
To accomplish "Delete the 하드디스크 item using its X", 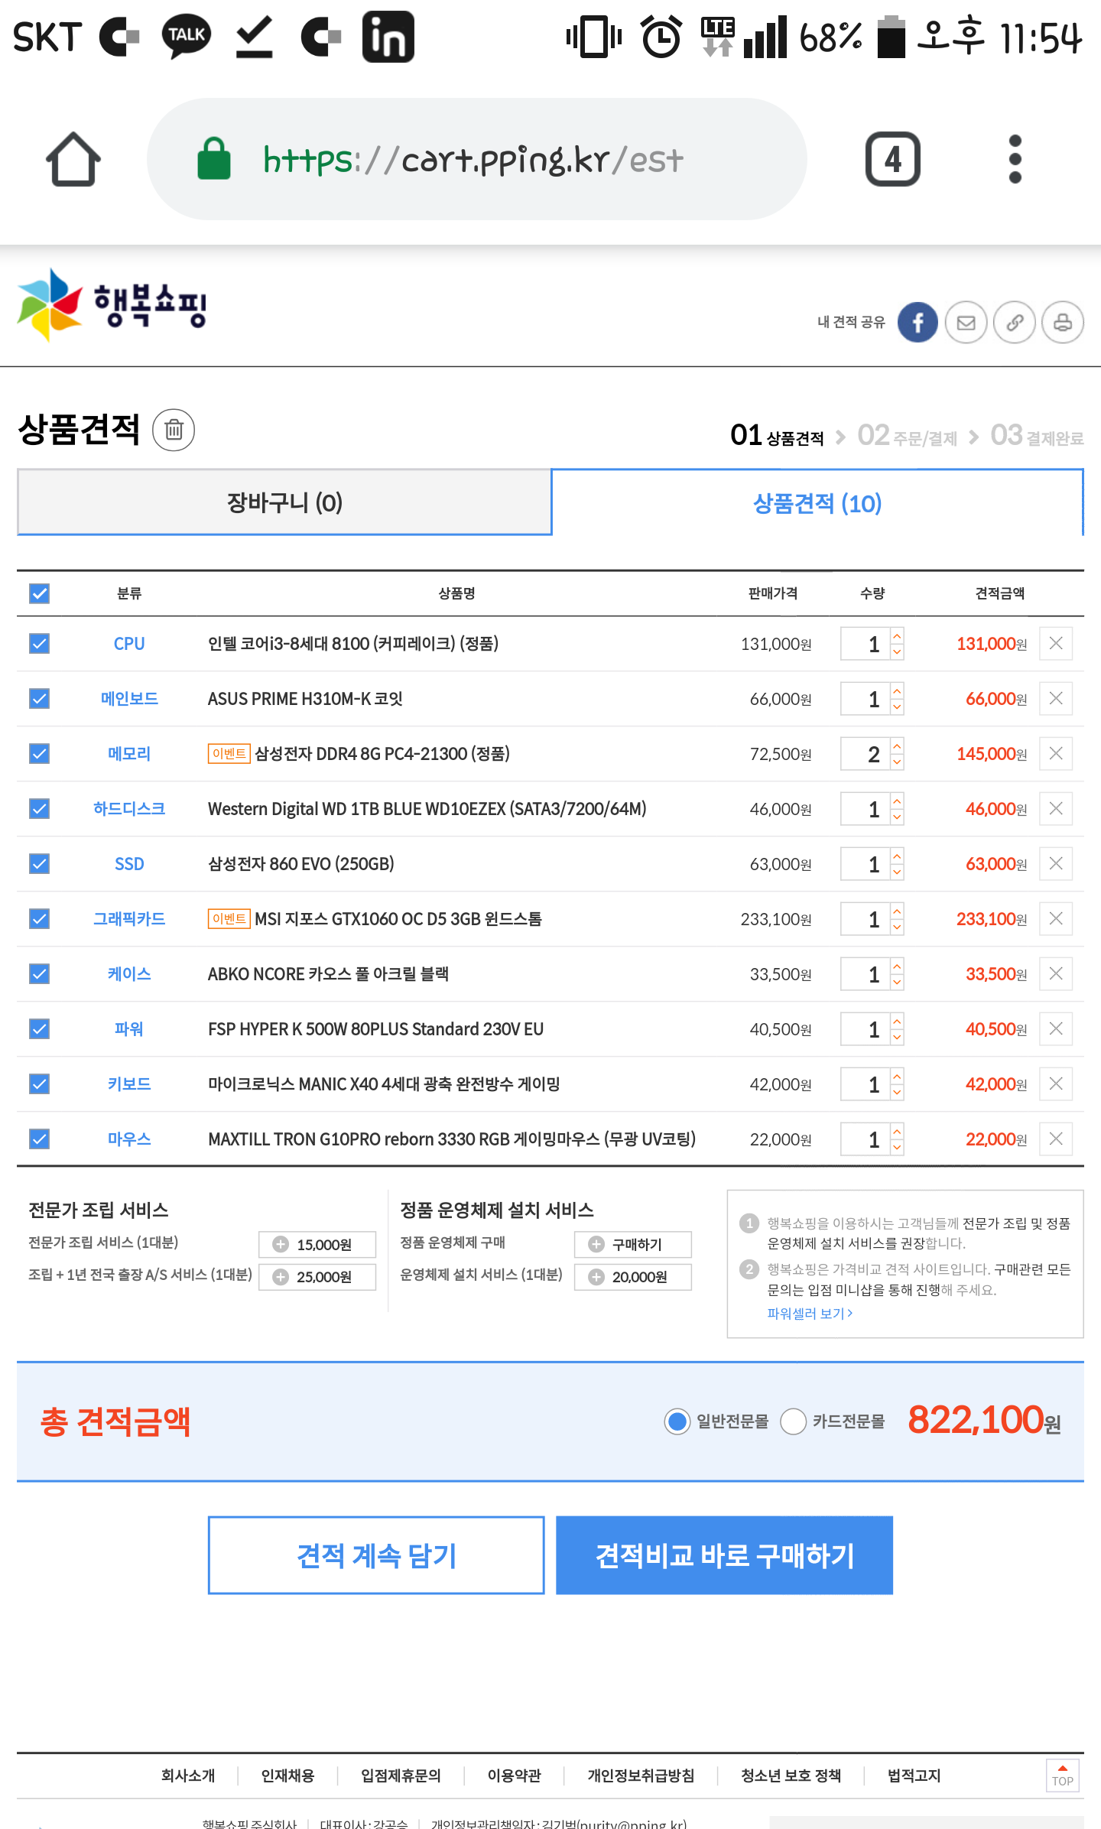I will click(1056, 809).
